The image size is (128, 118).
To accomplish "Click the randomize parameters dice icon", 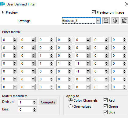I will tap(115, 21).
